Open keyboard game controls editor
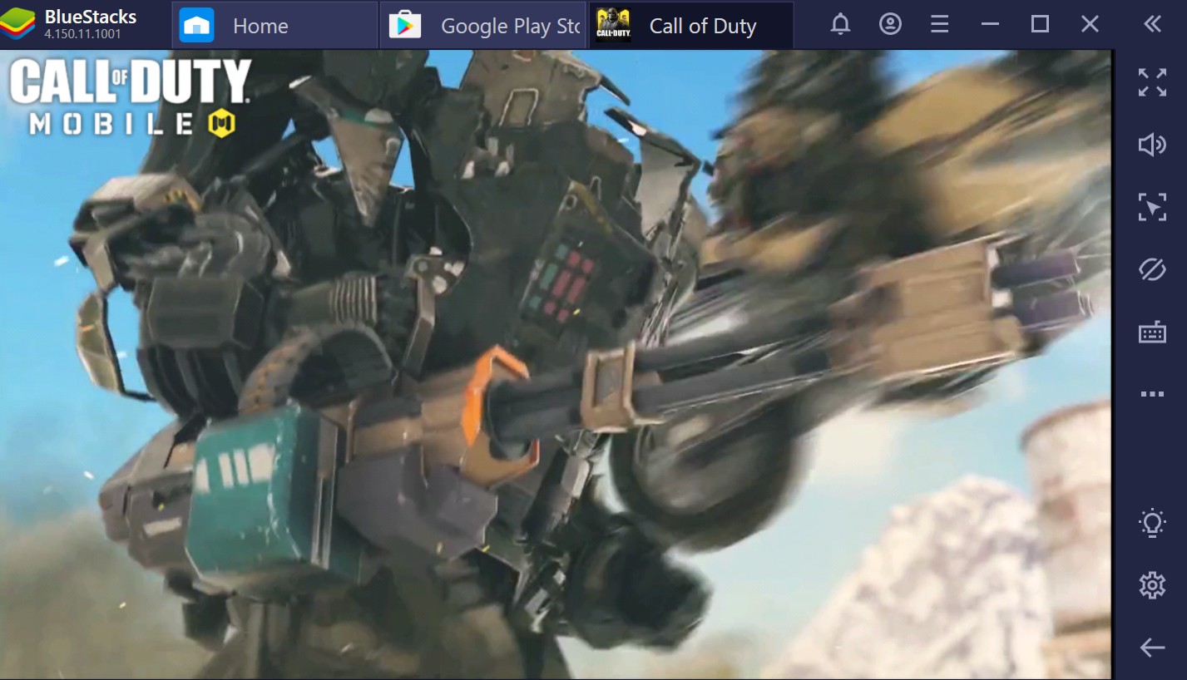The width and height of the screenshot is (1187, 680). coord(1152,332)
